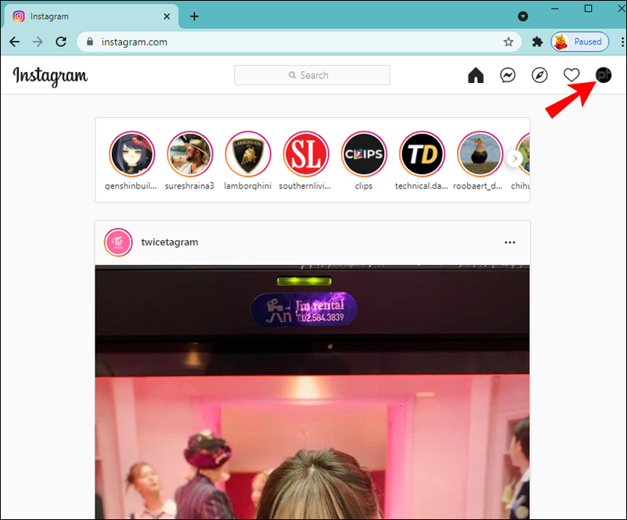
Task: Open tab search dropdown arrow
Action: 523,16
